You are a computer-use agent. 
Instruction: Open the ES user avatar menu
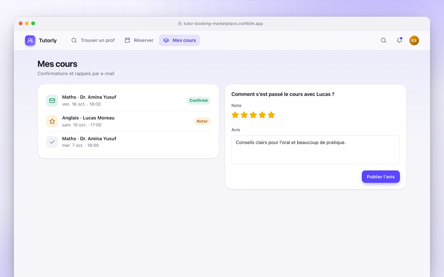(x=414, y=41)
